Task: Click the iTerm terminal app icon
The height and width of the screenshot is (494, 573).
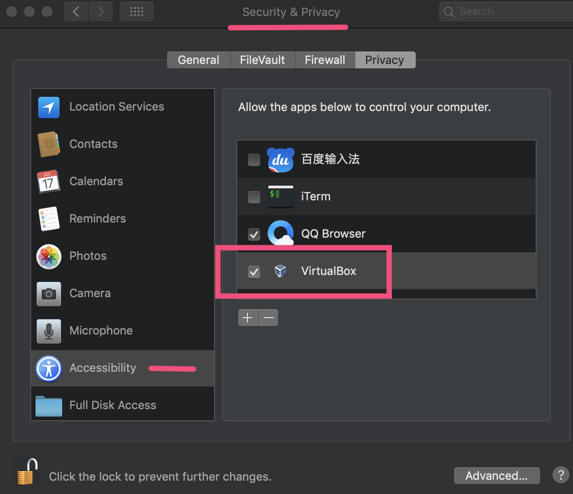Action: pos(281,197)
